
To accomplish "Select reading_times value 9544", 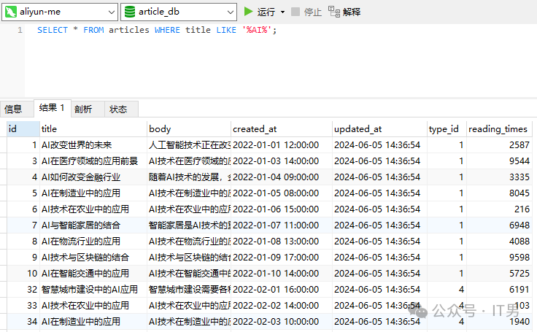I will 499,161.
